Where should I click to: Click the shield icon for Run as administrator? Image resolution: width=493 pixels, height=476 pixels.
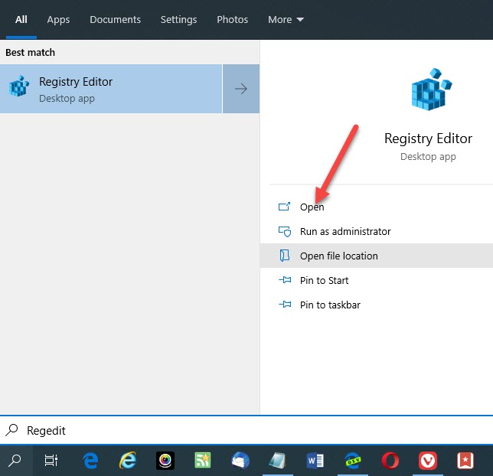pos(285,231)
